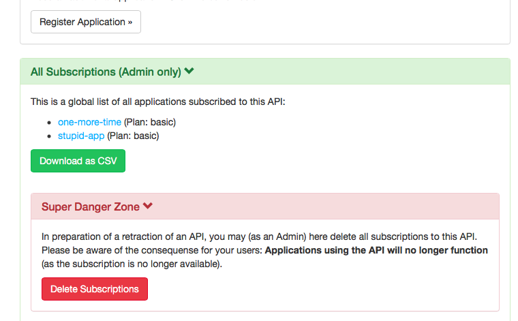This screenshot has width=518, height=321.
Task: Click the bold "Applications using the API" warning
Action: (x=376, y=250)
